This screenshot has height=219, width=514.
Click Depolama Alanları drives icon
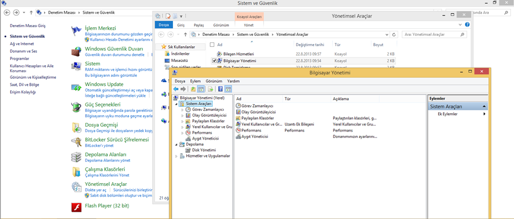76,157
